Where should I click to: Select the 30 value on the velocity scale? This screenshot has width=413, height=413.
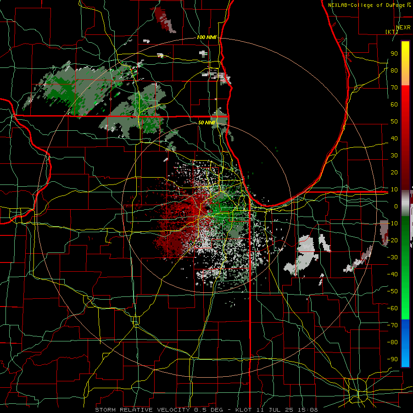tap(394, 156)
